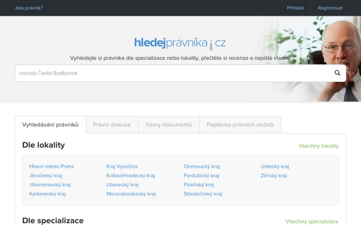Open the Všechny lokality link

click(x=319, y=146)
